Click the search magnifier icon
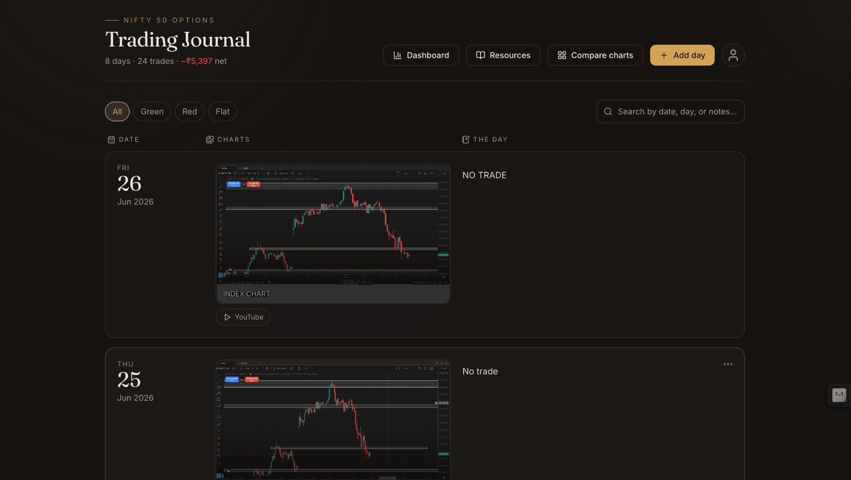851x480 pixels. tap(608, 112)
